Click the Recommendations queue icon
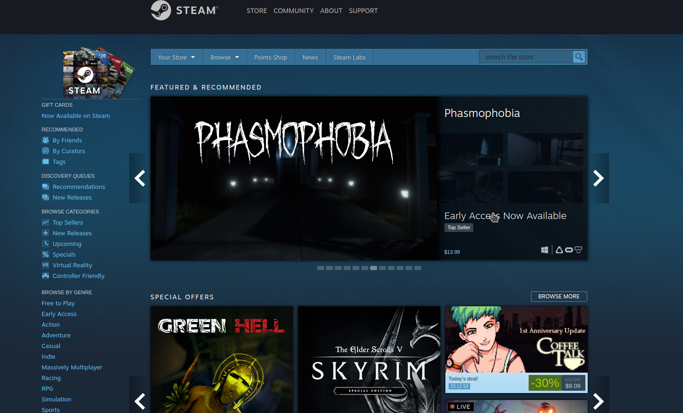This screenshot has width=683, height=413. point(46,187)
